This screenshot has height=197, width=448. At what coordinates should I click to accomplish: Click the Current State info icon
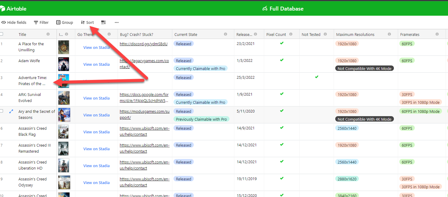coord(226,34)
